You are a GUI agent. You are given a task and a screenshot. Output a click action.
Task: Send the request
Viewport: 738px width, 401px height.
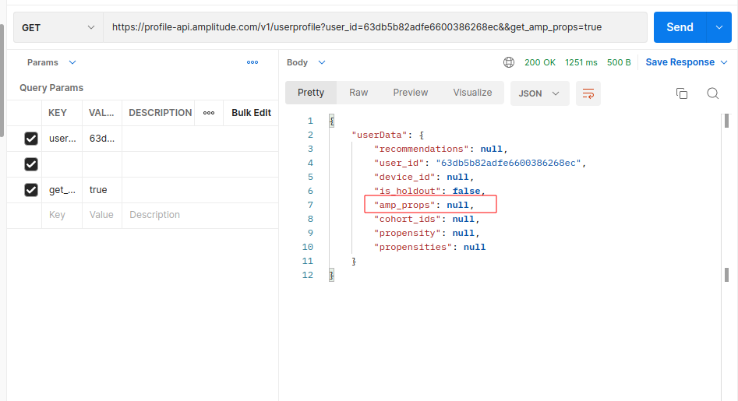(680, 27)
